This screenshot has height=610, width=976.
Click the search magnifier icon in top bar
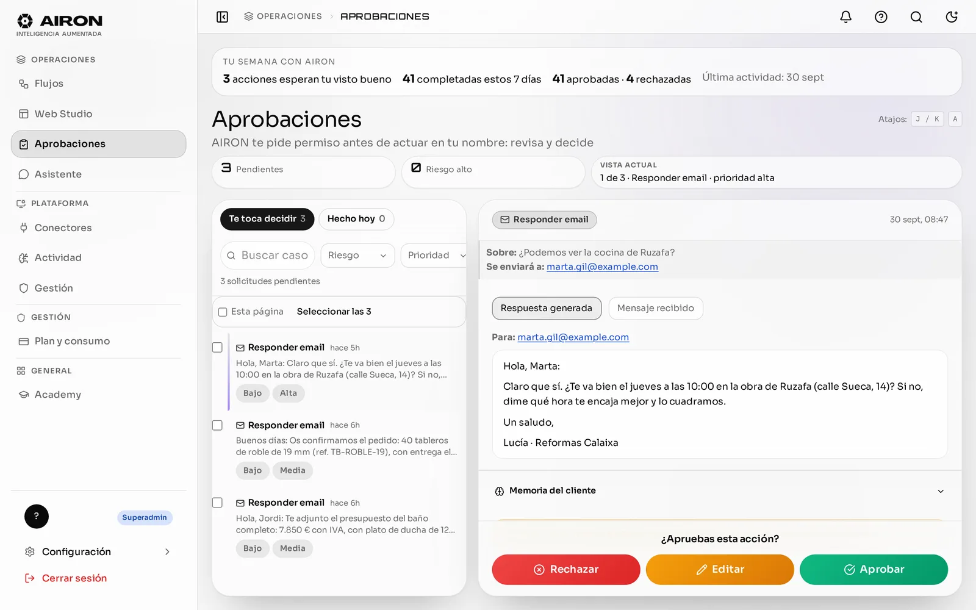916,16
